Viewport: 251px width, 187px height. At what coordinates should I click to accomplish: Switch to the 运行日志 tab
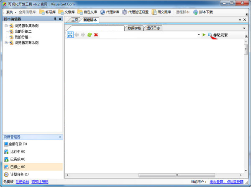[153, 28]
